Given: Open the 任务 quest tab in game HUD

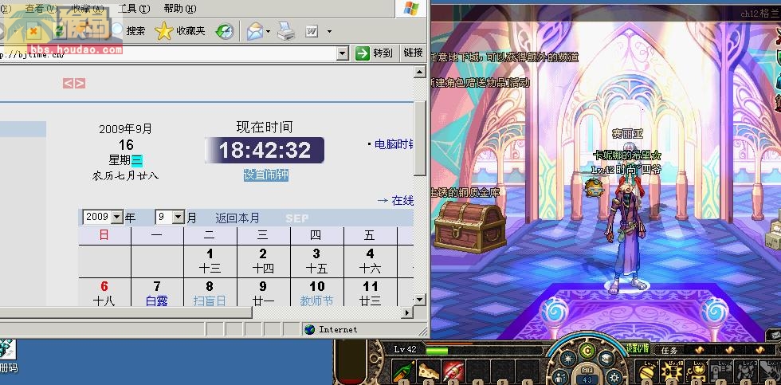Looking at the screenshot, I should [670, 350].
